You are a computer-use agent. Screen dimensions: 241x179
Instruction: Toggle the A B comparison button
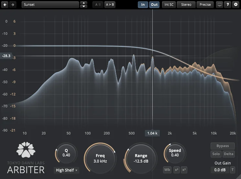(x=98, y=5)
